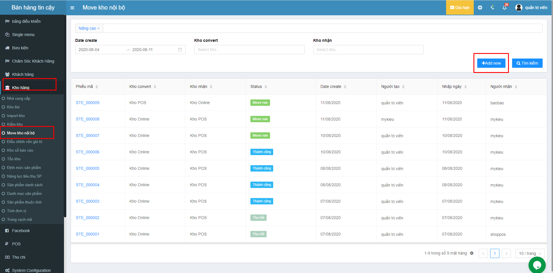Open the notifications bell icon
The height and width of the screenshot is (273, 553).
(x=504, y=8)
